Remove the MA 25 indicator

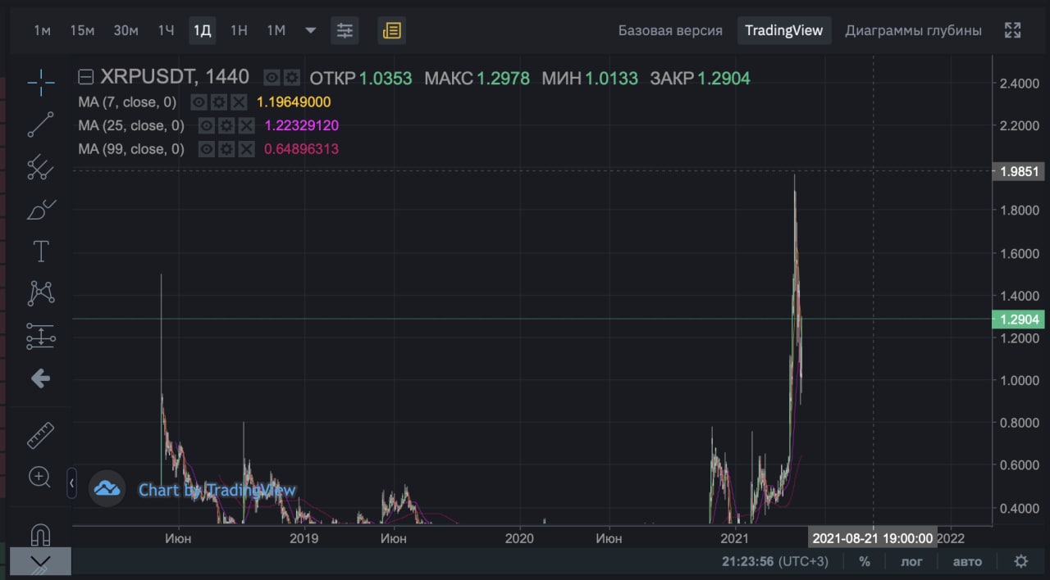tap(246, 125)
